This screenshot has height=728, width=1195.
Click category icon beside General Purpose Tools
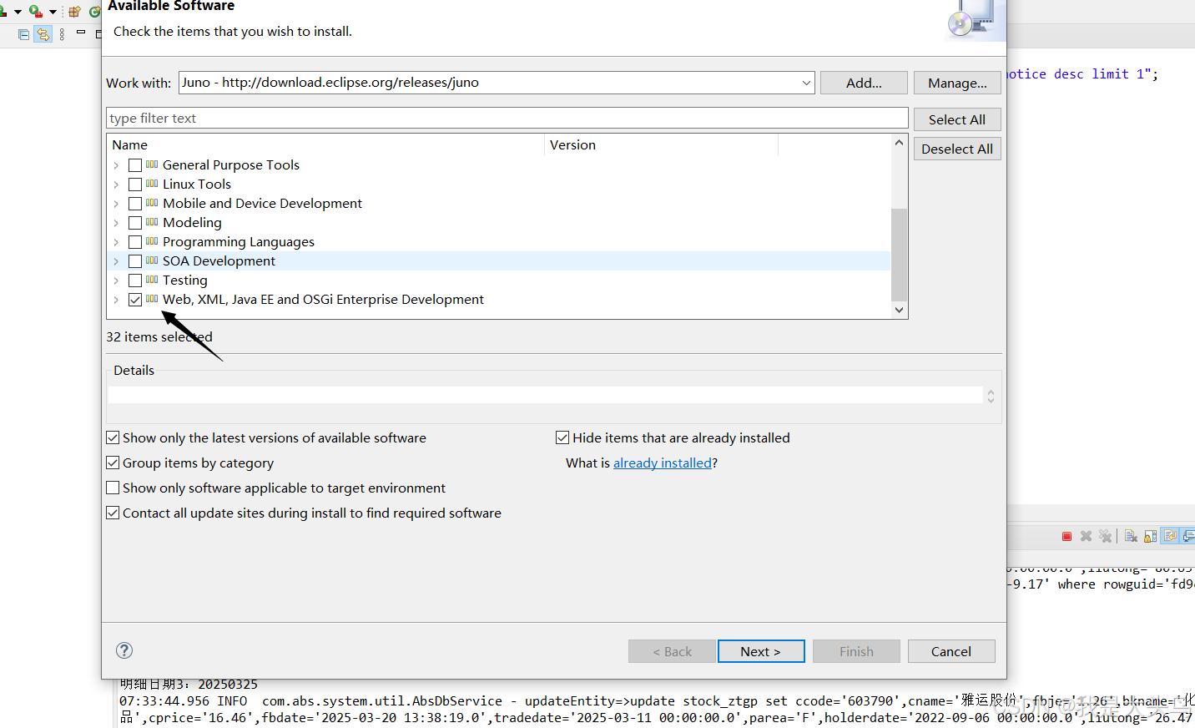[152, 164]
